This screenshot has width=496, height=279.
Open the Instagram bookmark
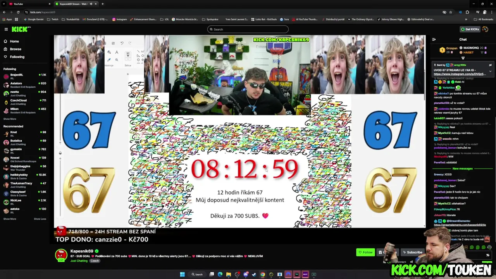coord(120,19)
